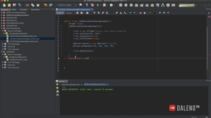Image resolution: width=211 pixels, height=118 pixels.
Task: Collapse the JA007JavaSwing project node
Action: [2, 29]
